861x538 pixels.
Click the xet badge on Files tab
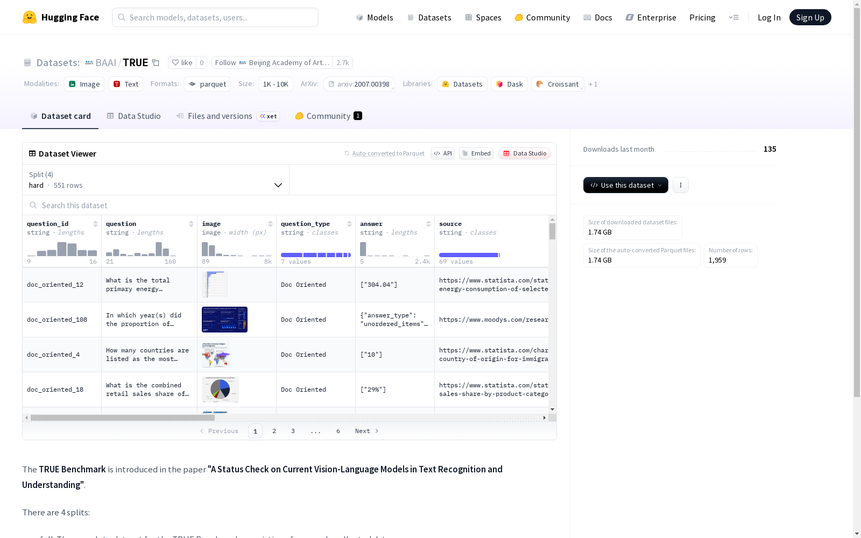click(269, 116)
